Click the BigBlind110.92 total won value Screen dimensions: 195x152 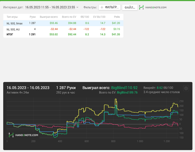pyautogui.click(x=124, y=88)
